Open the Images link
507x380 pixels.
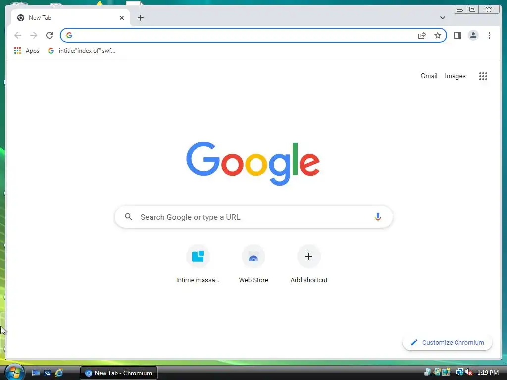(455, 76)
